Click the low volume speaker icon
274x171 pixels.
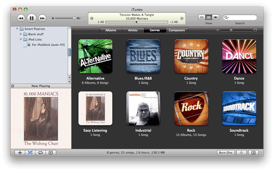tap(53, 18)
